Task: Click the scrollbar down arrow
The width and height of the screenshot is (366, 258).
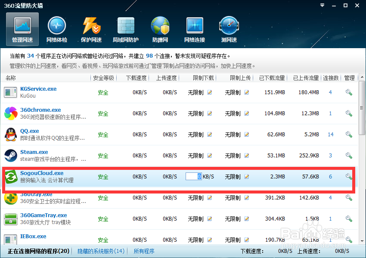Action: (x=362, y=241)
